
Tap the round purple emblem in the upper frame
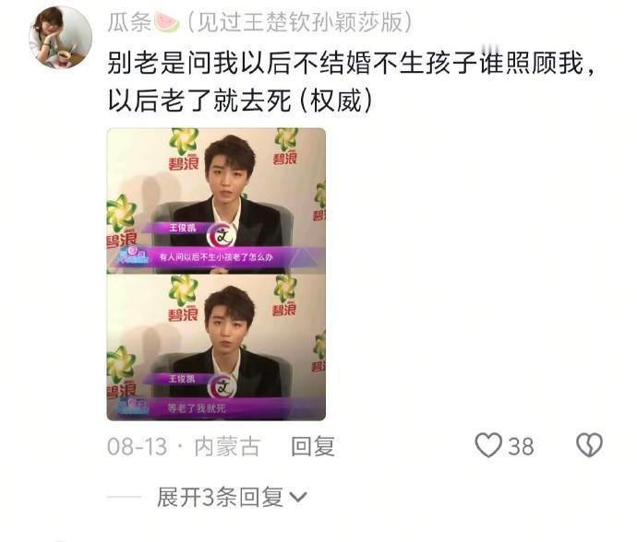point(222,235)
